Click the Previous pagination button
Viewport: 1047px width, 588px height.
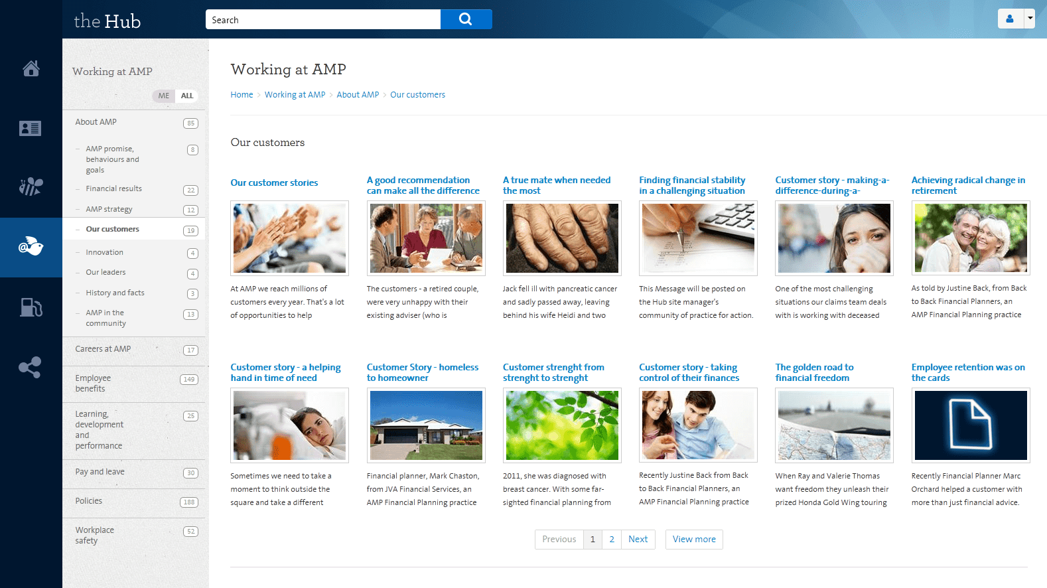(559, 540)
